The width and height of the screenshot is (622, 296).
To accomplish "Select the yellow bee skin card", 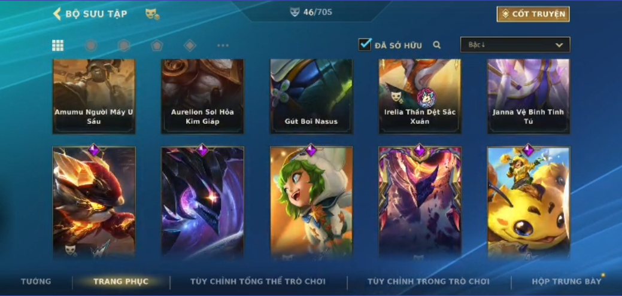I will click(x=529, y=203).
